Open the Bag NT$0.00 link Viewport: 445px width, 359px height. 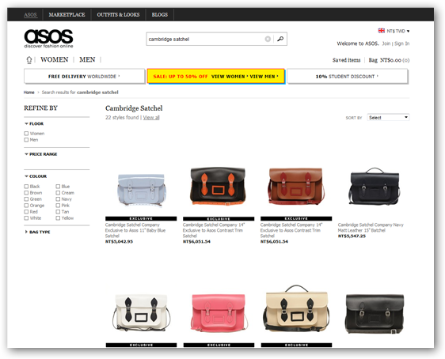pyautogui.click(x=389, y=60)
